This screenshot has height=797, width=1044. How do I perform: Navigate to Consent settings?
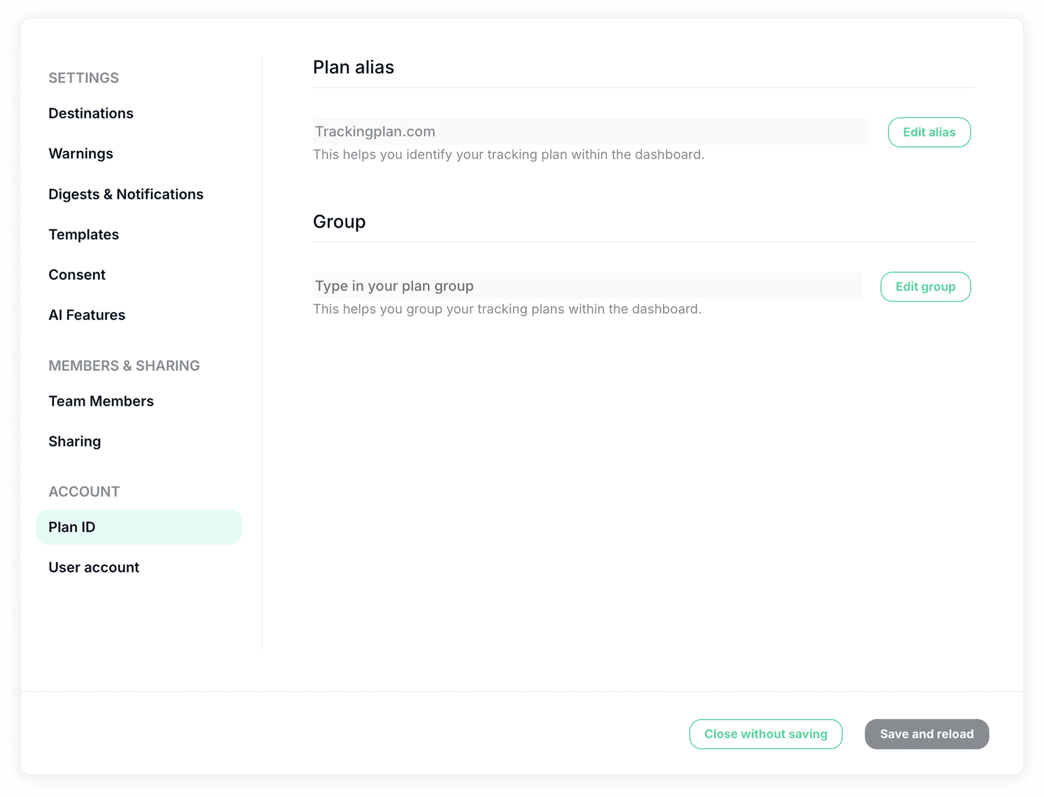point(77,275)
